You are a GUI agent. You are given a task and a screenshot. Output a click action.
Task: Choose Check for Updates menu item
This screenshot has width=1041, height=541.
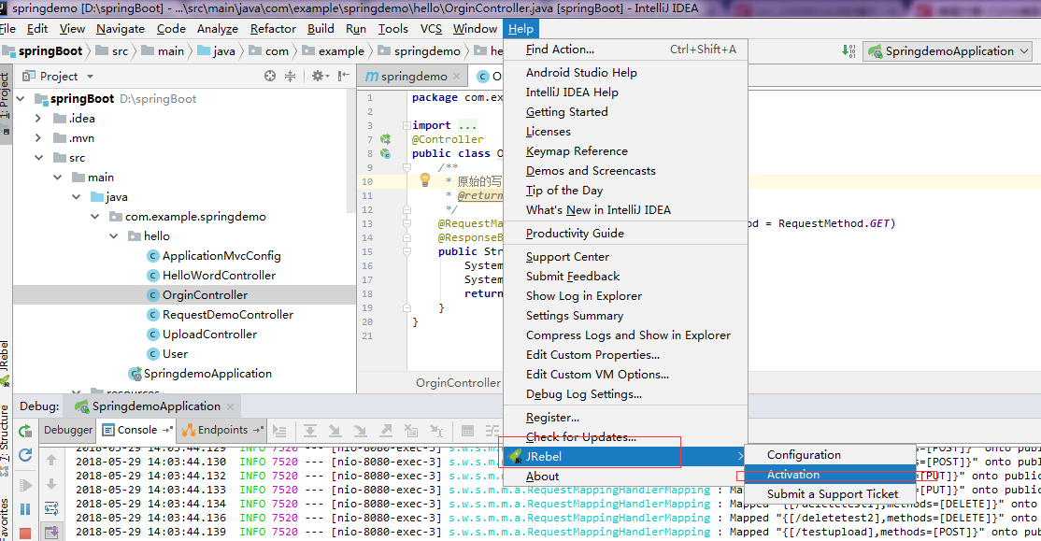pyautogui.click(x=625, y=436)
